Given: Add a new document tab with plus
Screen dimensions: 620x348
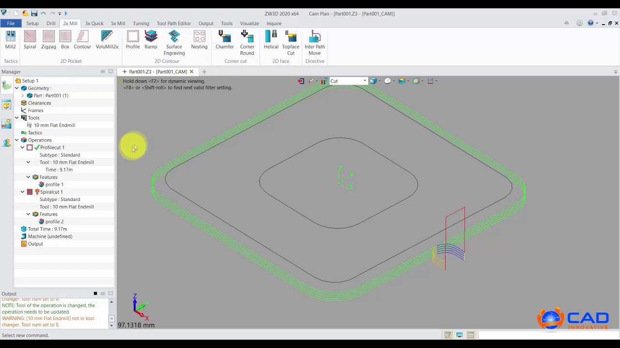Looking at the screenshot, I should [x=204, y=72].
